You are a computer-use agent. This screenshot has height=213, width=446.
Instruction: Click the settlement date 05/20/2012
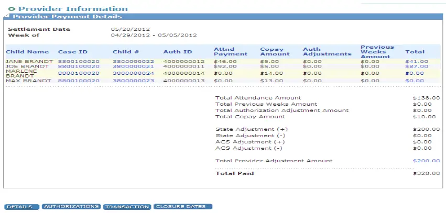[x=130, y=29]
